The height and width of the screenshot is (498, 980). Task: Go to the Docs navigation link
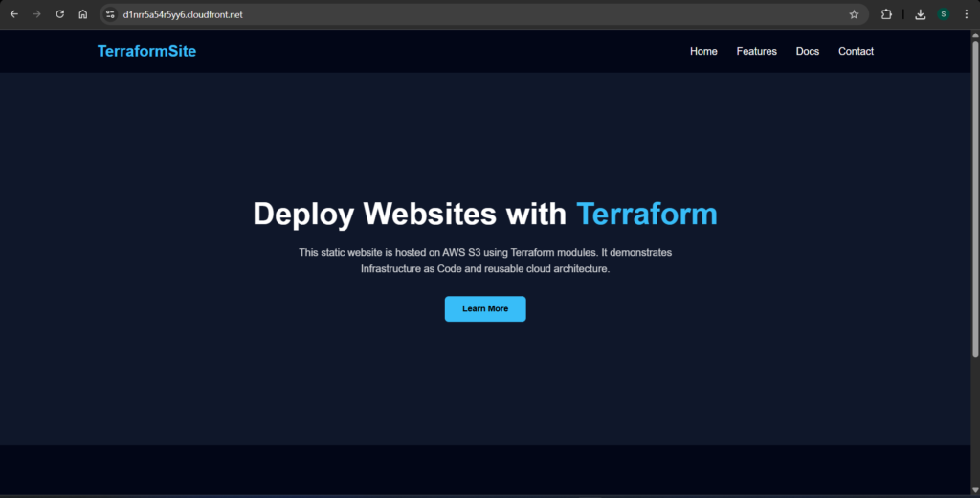click(808, 51)
